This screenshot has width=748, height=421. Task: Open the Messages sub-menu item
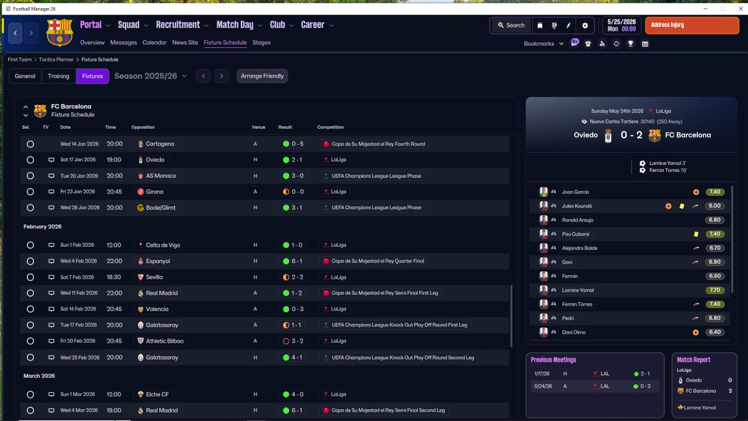[123, 43]
